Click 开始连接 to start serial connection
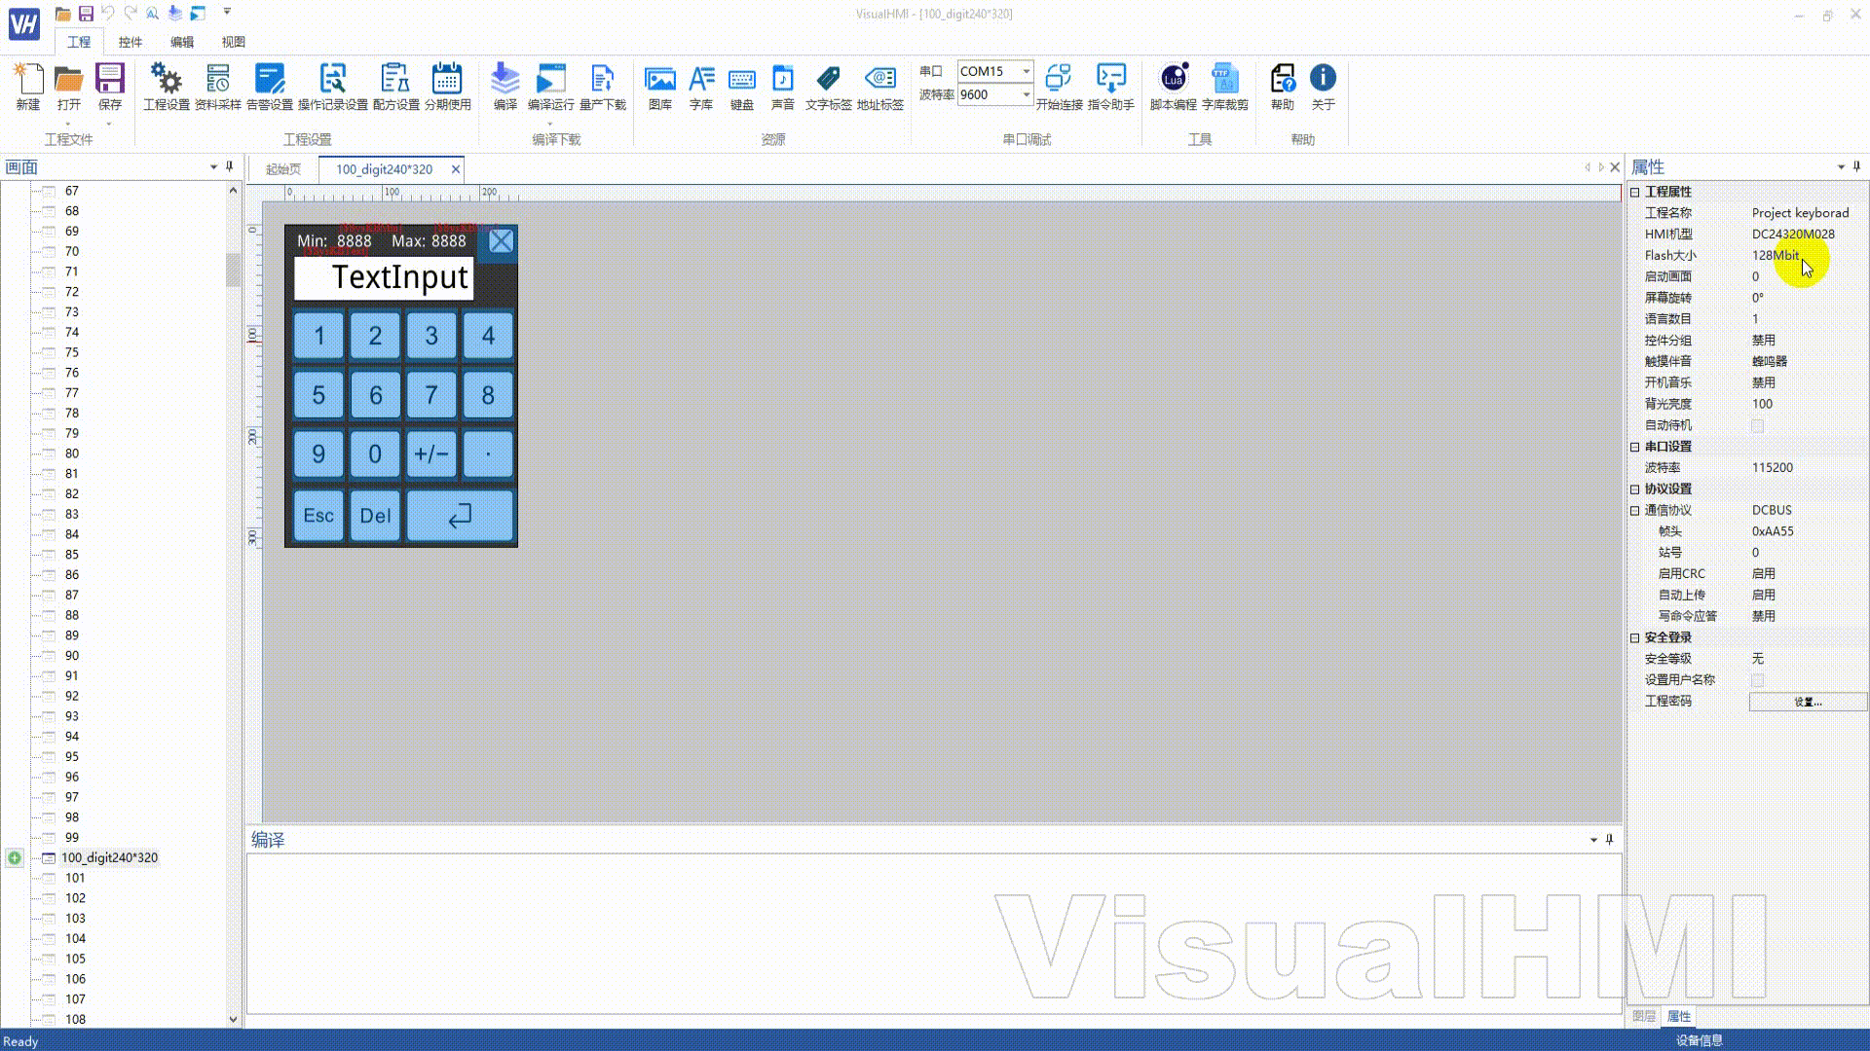Screen dimensions: 1870x1051 pyautogui.click(x=1059, y=87)
